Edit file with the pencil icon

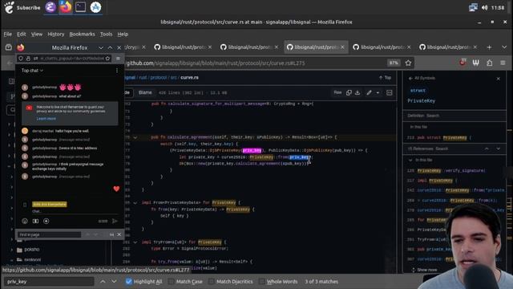369,93
